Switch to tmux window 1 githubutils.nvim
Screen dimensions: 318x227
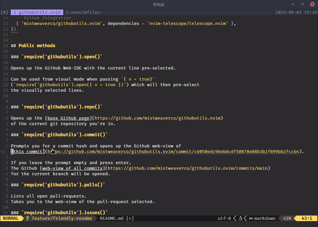[37, 12]
